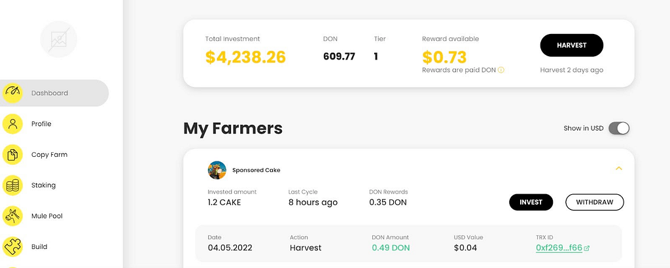Click the Sponsored Cake farmer avatar
The height and width of the screenshot is (268, 670).
217,170
